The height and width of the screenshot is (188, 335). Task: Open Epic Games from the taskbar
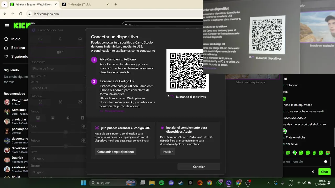click(x=190, y=183)
